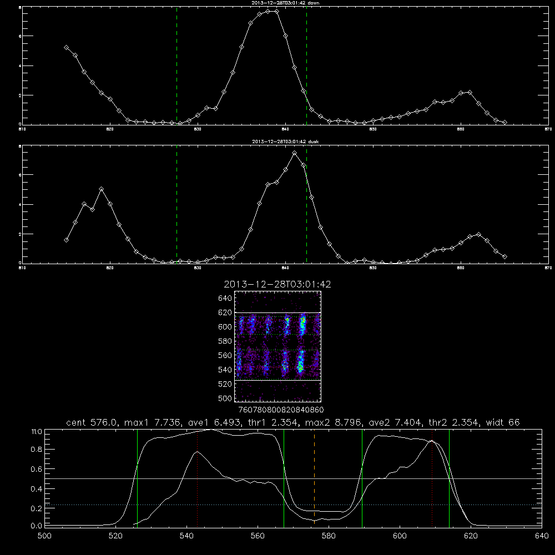Screen dimensions: 555x555
Task: Click the 'max2 8.796' value in statistics line
Action: 333,422
